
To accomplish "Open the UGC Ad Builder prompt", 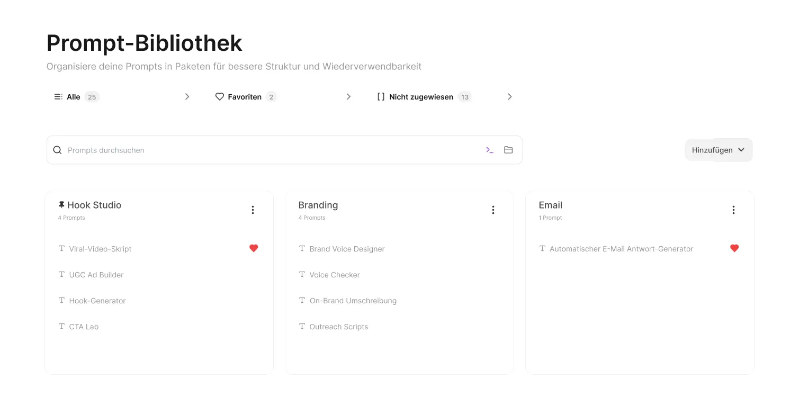I will (96, 274).
